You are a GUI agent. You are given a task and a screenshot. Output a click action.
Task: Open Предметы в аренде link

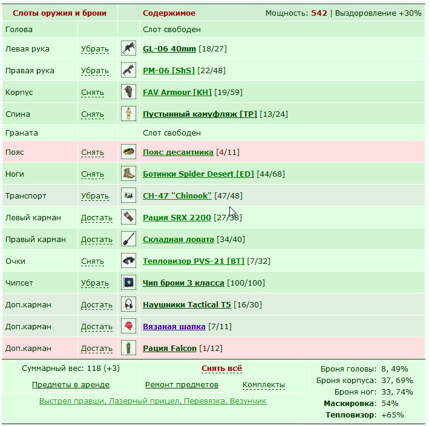71,385
